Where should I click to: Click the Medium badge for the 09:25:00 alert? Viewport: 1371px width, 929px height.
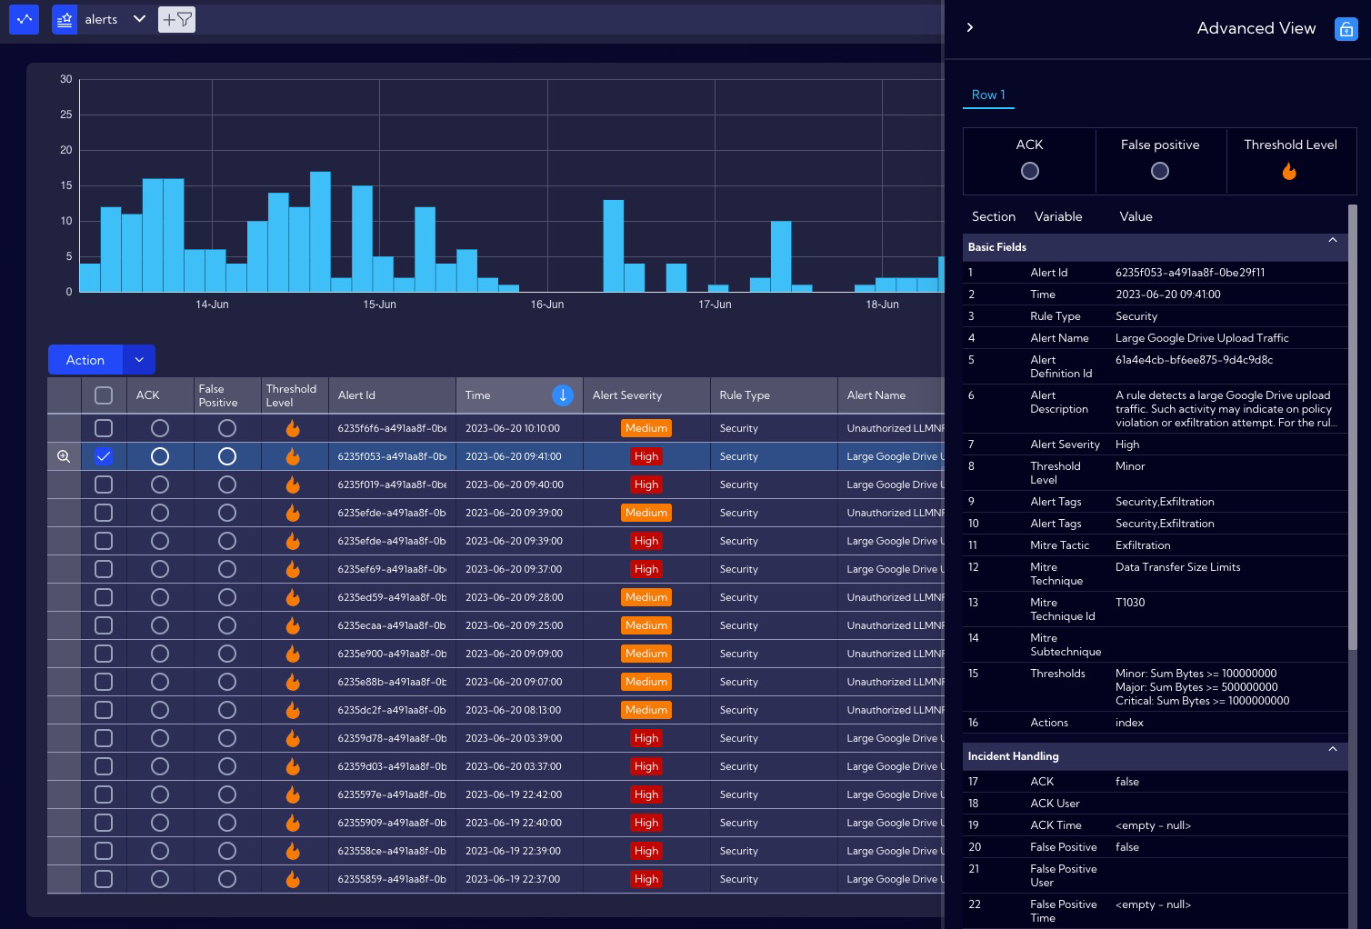click(x=646, y=625)
